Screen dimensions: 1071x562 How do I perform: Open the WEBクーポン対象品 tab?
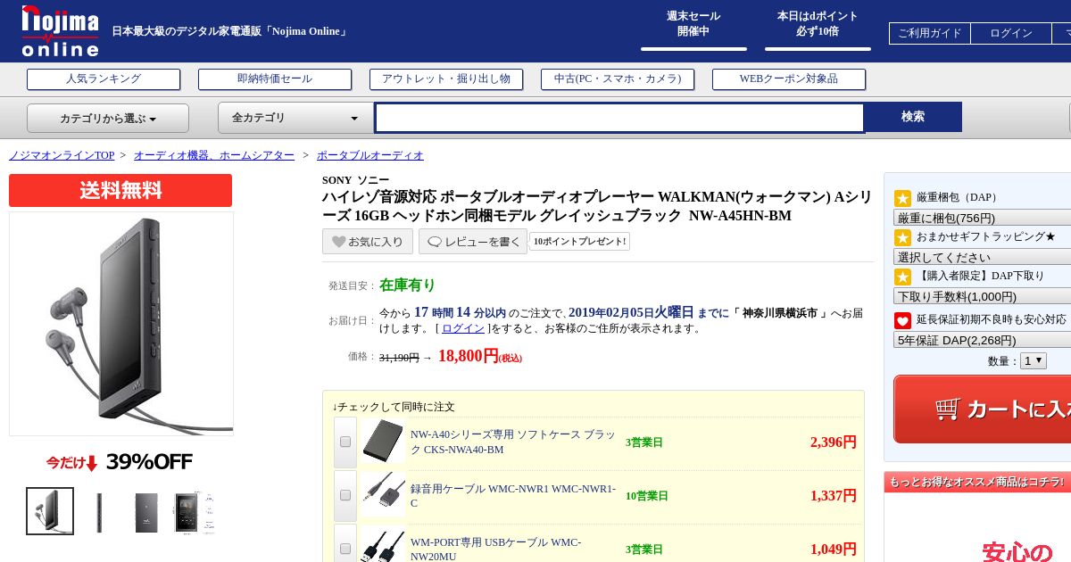pos(789,79)
